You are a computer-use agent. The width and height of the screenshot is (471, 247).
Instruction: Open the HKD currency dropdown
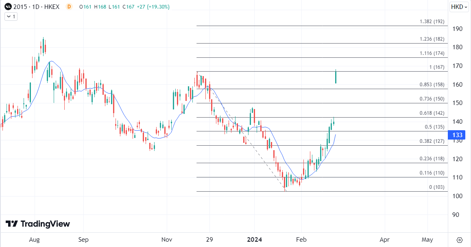(459, 7)
